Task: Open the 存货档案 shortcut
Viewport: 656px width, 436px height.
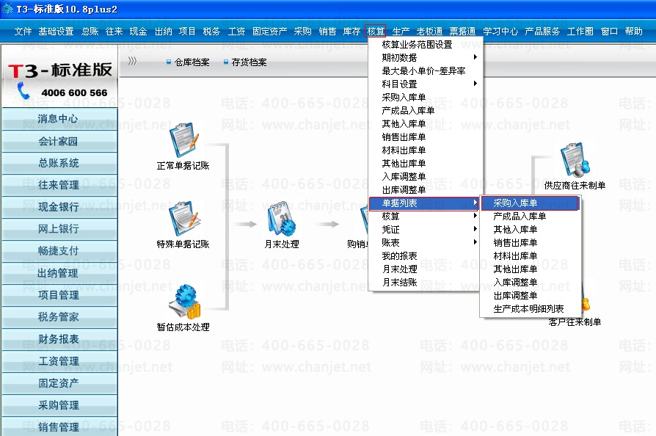Action: [245, 62]
